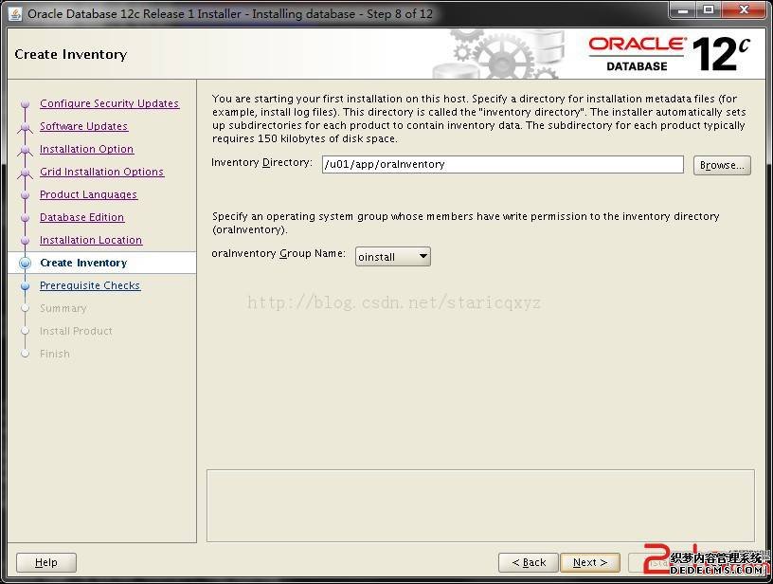Return to Installation Location step
This screenshot has height=584, width=773.
pyautogui.click(x=91, y=240)
